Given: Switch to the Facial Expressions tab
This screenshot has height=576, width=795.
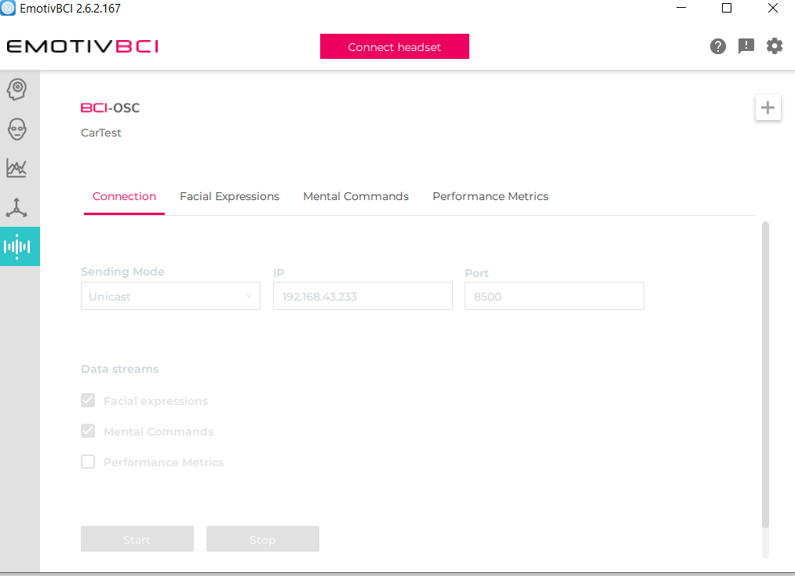Looking at the screenshot, I should tap(229, 196).
